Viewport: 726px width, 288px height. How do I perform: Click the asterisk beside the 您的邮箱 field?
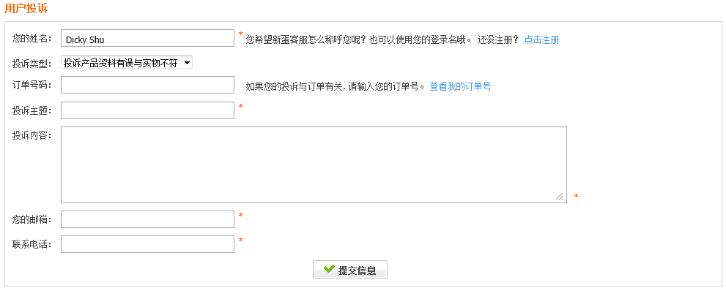point(240,215)
